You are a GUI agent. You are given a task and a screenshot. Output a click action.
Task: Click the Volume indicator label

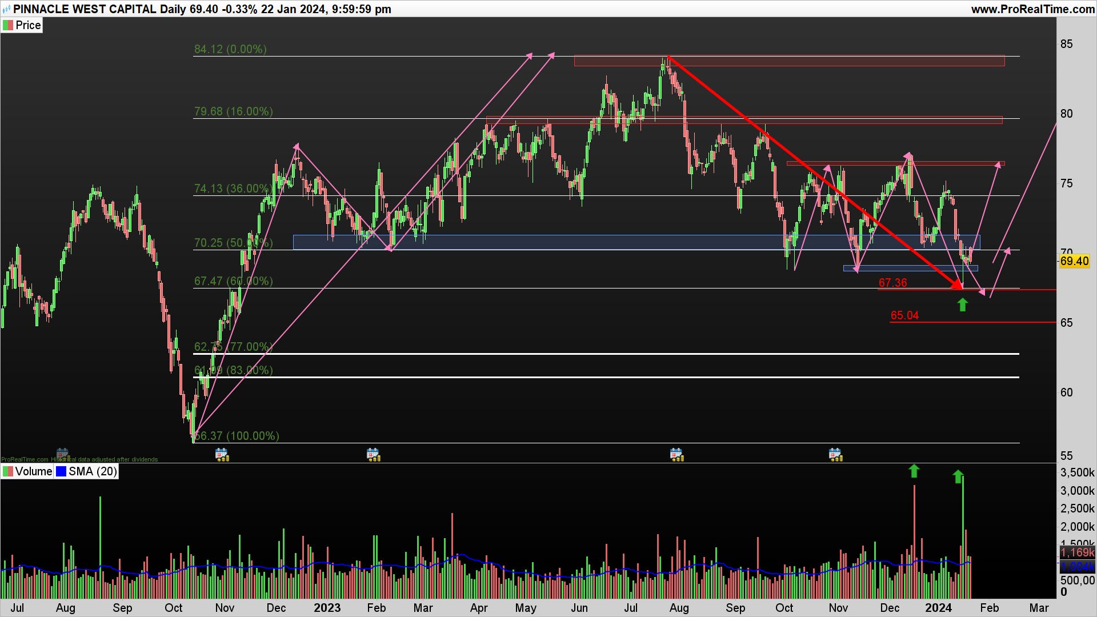coord(34,471)
